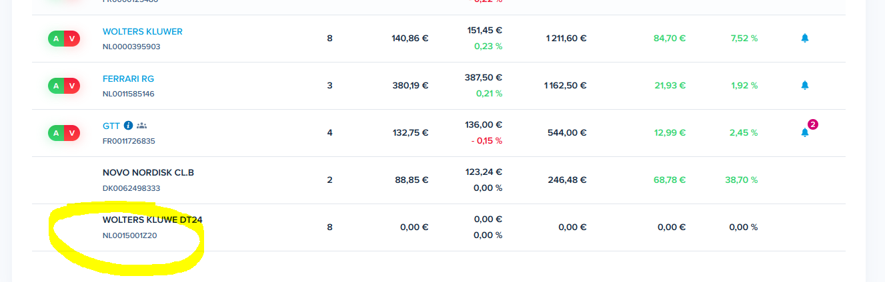Open GTT alert bell with badge 2
The height and width of the screenshot is (282, 885).
coord(804,132)
